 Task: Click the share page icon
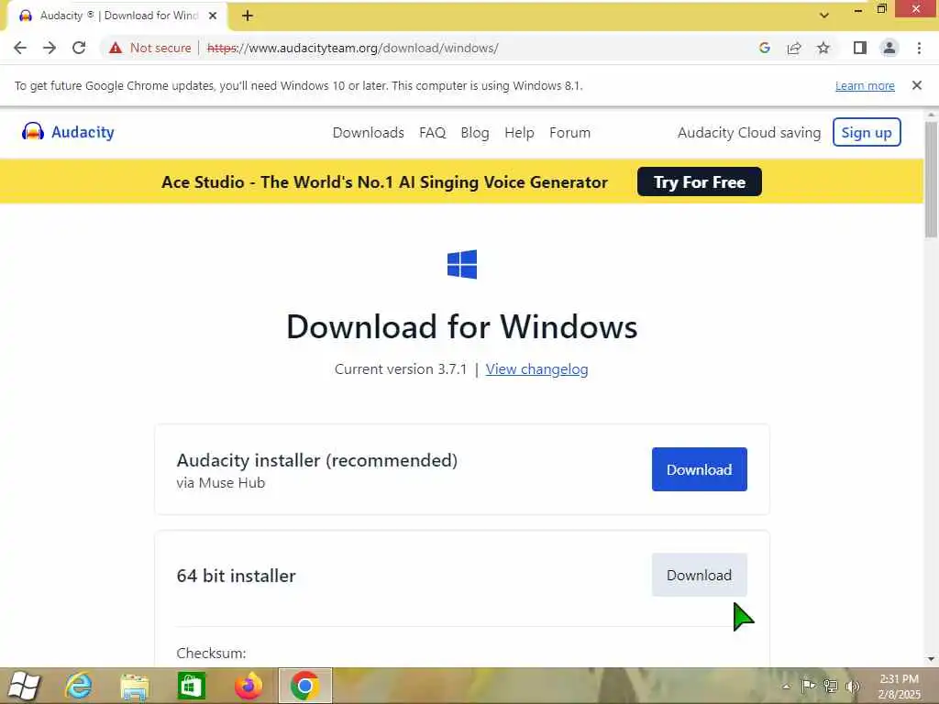pos(794,48)
